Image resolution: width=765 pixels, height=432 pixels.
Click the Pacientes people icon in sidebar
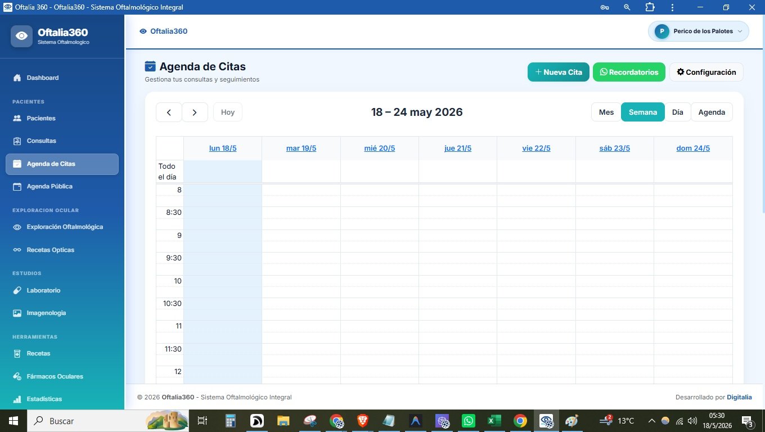(17, 118)
